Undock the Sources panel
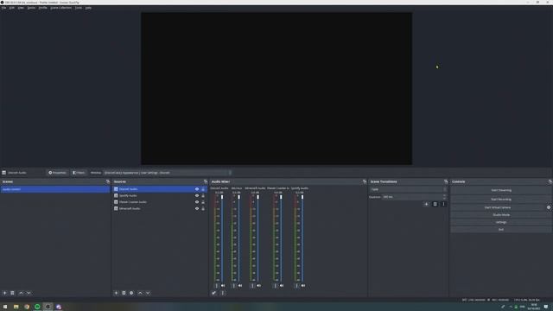 click(x=206, y=181)
